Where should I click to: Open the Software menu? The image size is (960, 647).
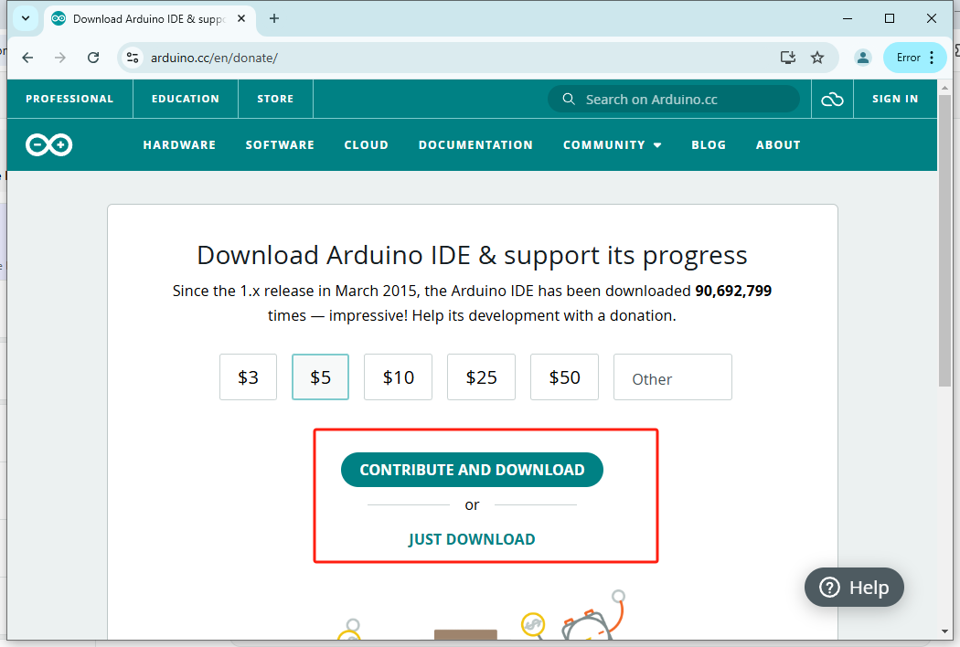280,145
